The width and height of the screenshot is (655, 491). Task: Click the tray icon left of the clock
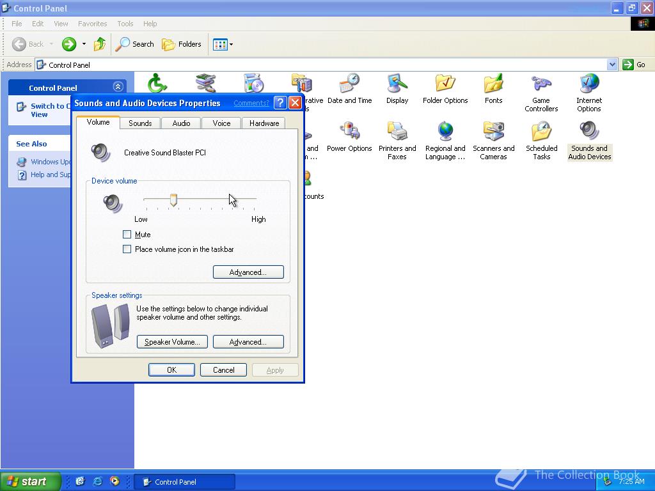click(608, 482)
